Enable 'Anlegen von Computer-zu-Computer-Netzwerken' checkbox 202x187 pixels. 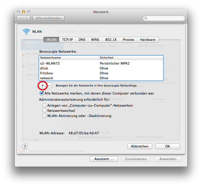pyautogui.click(x=44, y=105)
